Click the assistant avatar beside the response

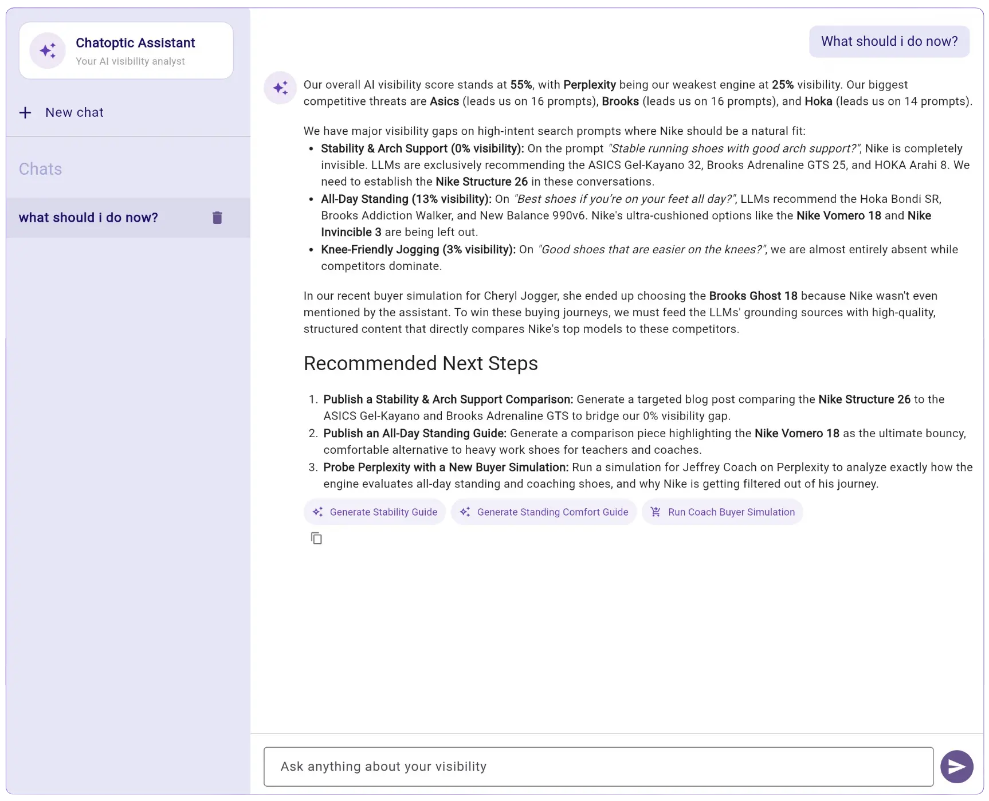coord(280,88)
